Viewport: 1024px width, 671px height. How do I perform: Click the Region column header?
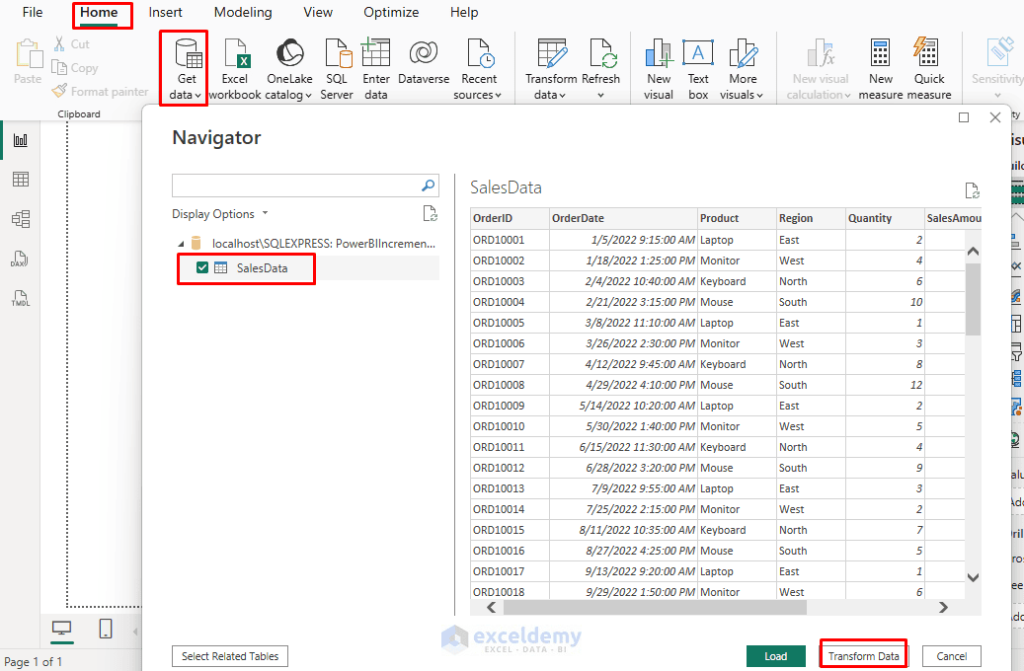click(x=811, y=218)
